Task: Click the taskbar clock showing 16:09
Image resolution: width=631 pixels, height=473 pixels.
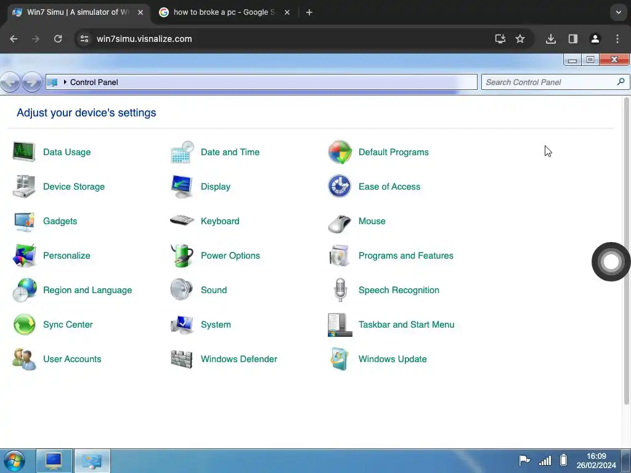Action: point(596,461)
